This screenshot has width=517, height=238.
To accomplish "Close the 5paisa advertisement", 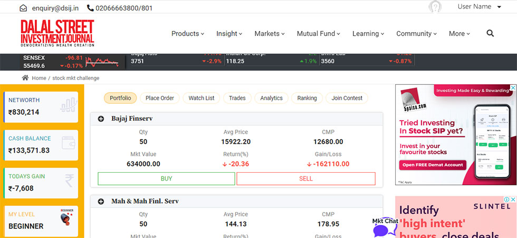I will (513, 87).
